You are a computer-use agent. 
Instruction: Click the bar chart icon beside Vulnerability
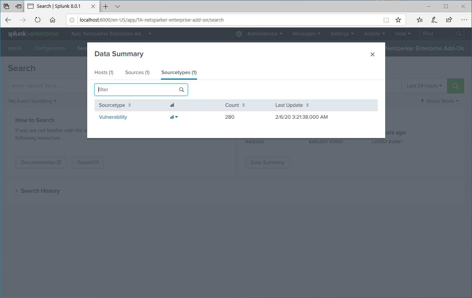[172, 117]
